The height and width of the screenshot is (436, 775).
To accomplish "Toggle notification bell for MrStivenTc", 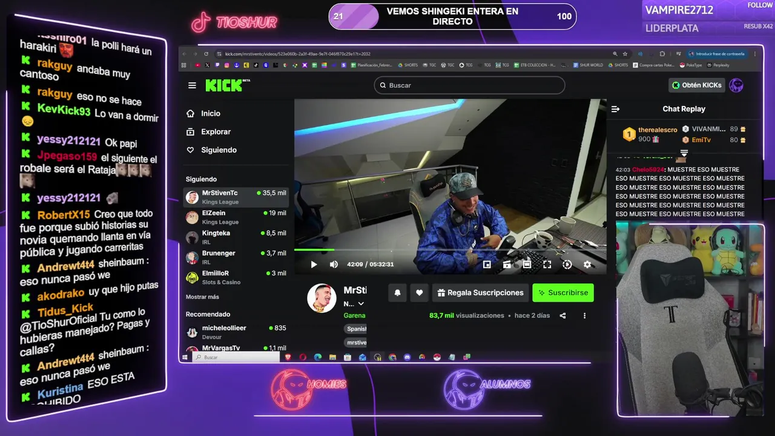I will point(397,292).
